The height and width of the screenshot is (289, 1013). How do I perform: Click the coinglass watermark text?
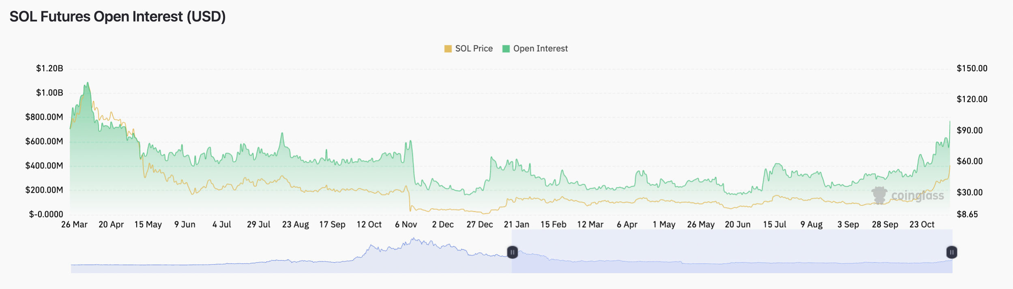pyautogui.click(x=917, y=196)
